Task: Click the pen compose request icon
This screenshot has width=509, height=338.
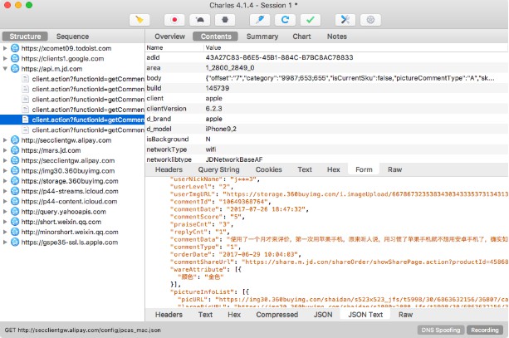Action: (260, 20)
